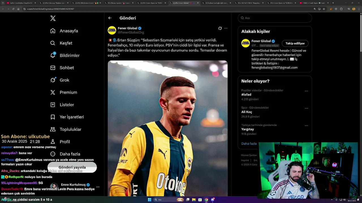Click browser back navigation arrow

point(3,9)
